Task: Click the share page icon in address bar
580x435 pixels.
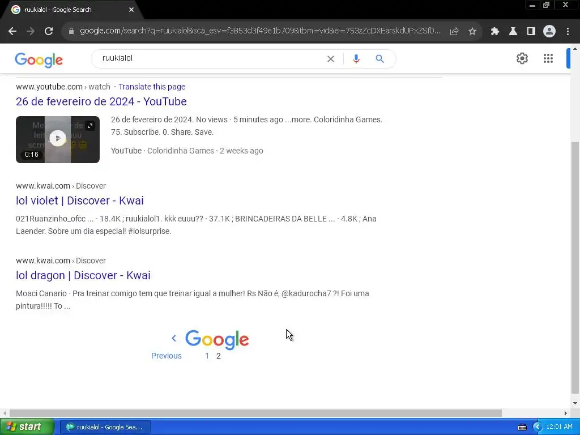Action: click(454, 32)
